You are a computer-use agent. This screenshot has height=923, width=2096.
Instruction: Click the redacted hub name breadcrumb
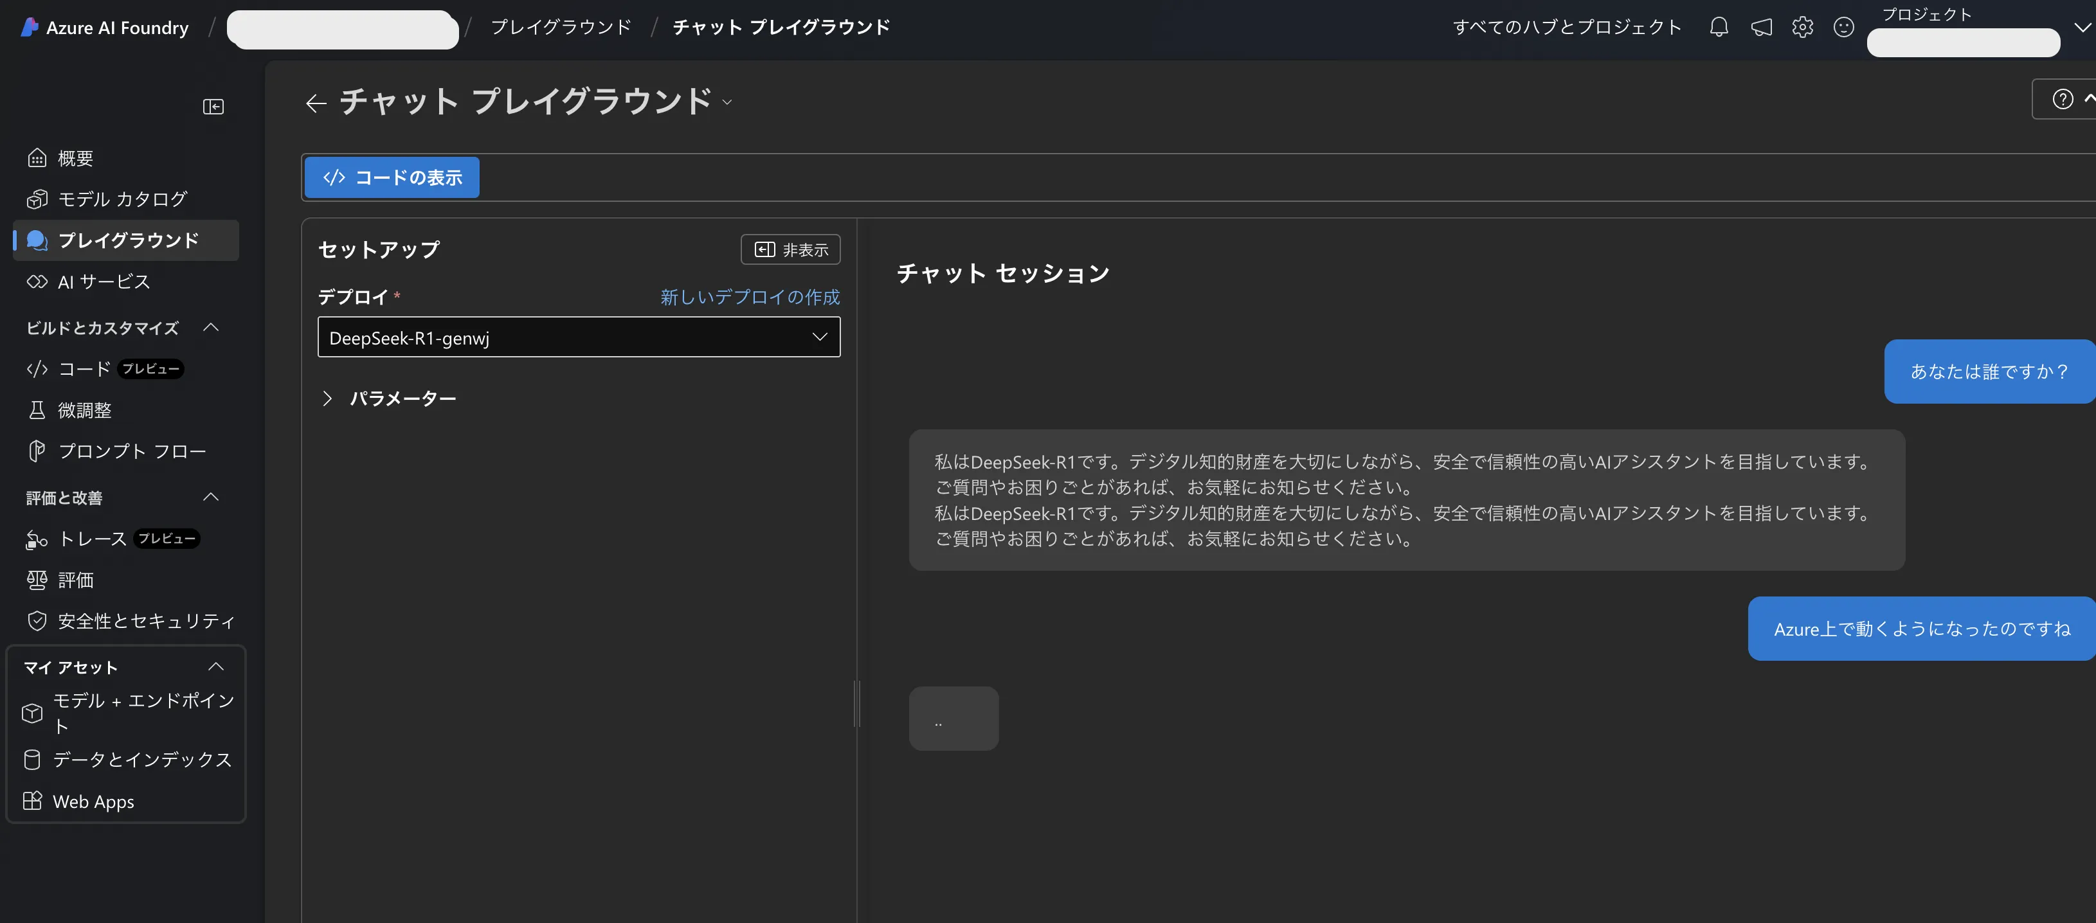343,30
